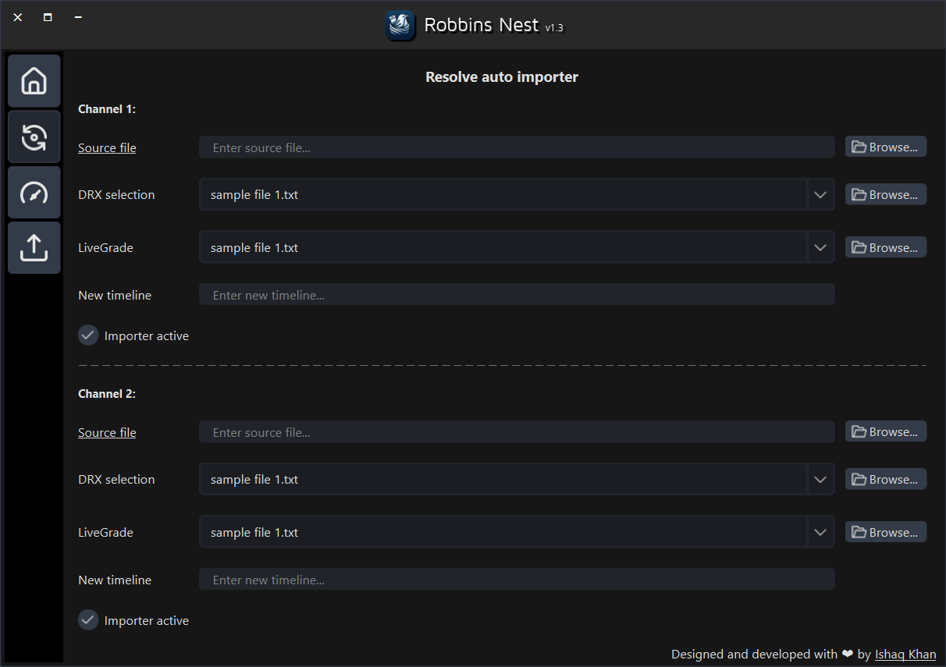Expand Channel 2 LiveGrade dropdown arrow
946x667 pixels.
(x=820, y=533)
